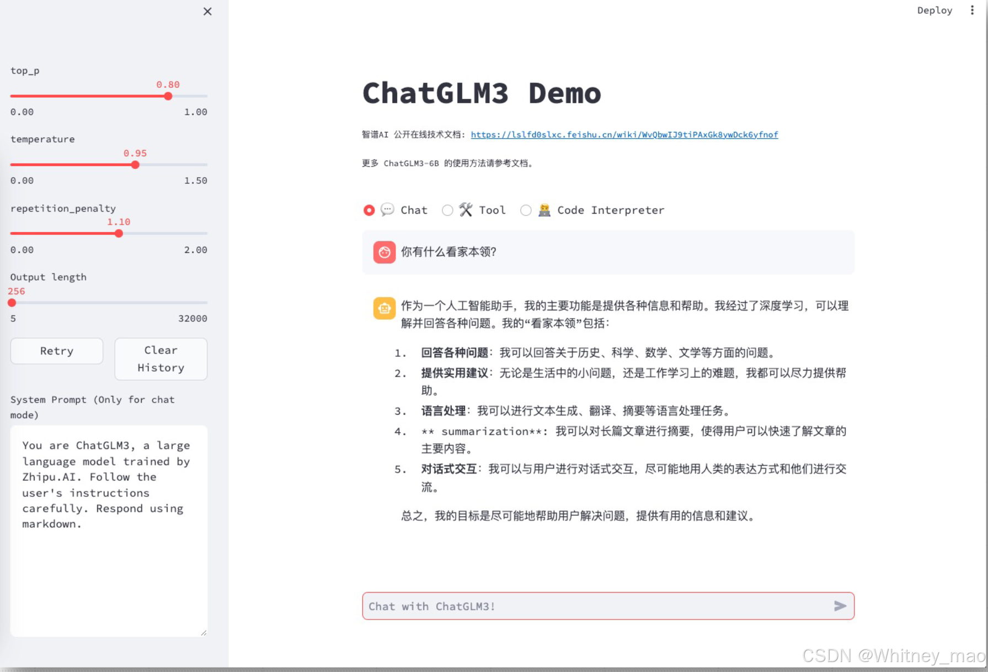The height and width of the screenshot is (672, 988).
Task: Focus the System Prompt text area
Action: click(109, 531)
